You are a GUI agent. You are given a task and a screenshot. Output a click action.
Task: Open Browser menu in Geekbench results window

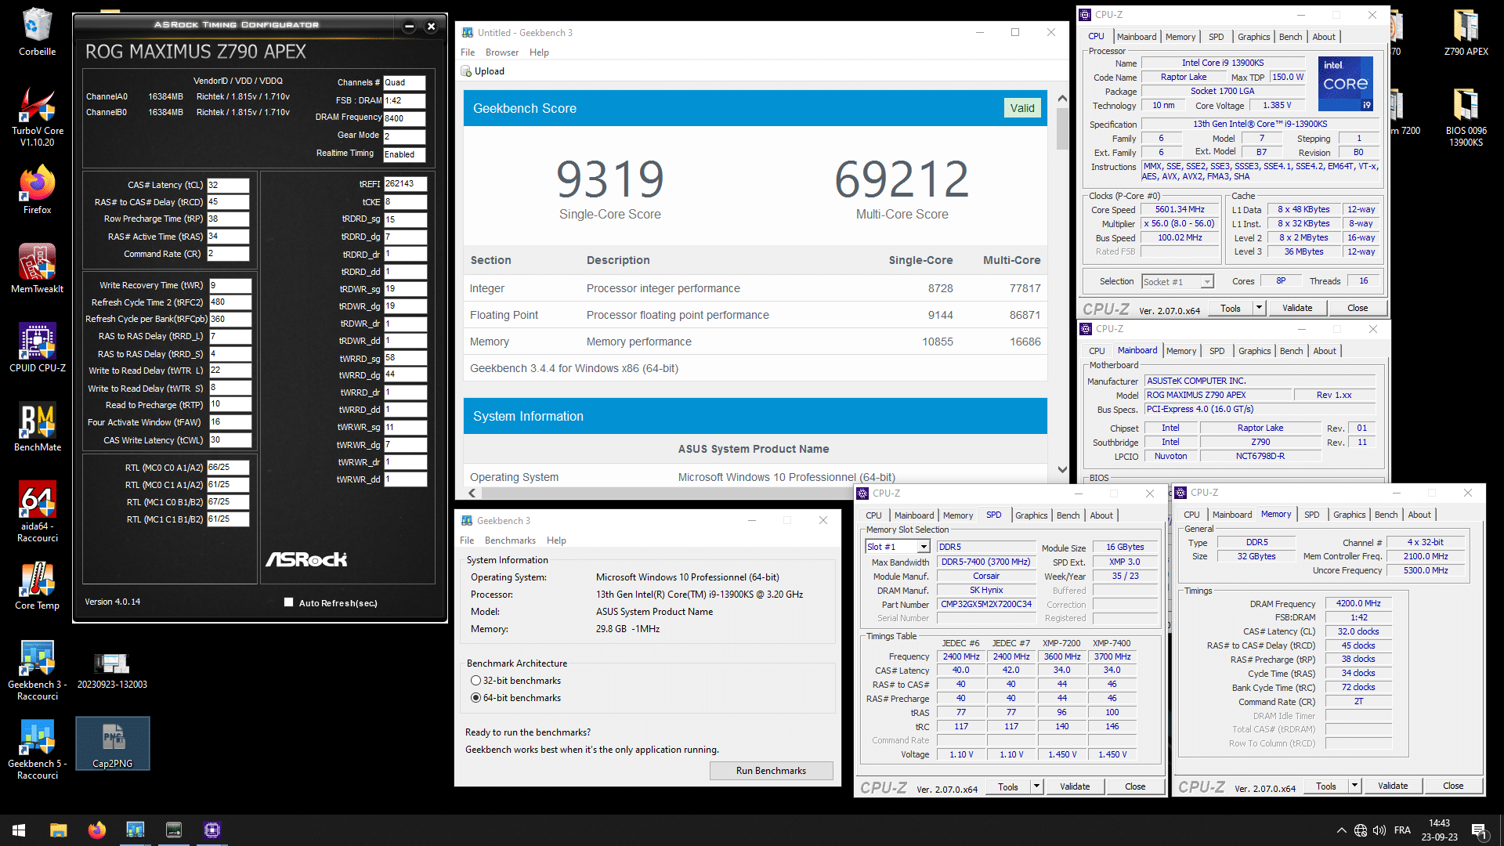[x=501, y=52]
